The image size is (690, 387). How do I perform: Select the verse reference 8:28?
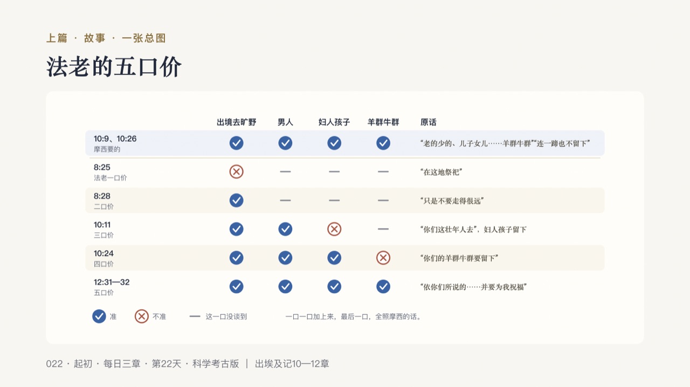coord(102,196)
